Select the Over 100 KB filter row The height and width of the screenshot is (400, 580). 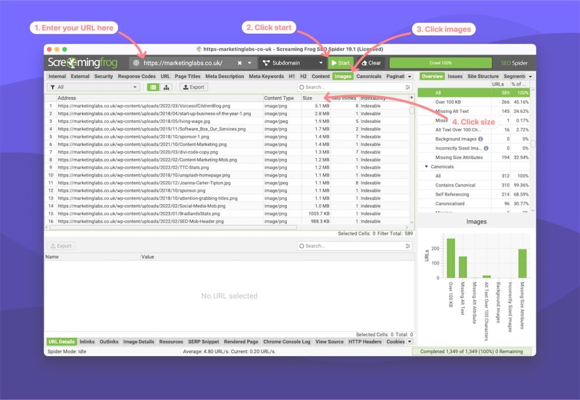click(x=474, y=102)
